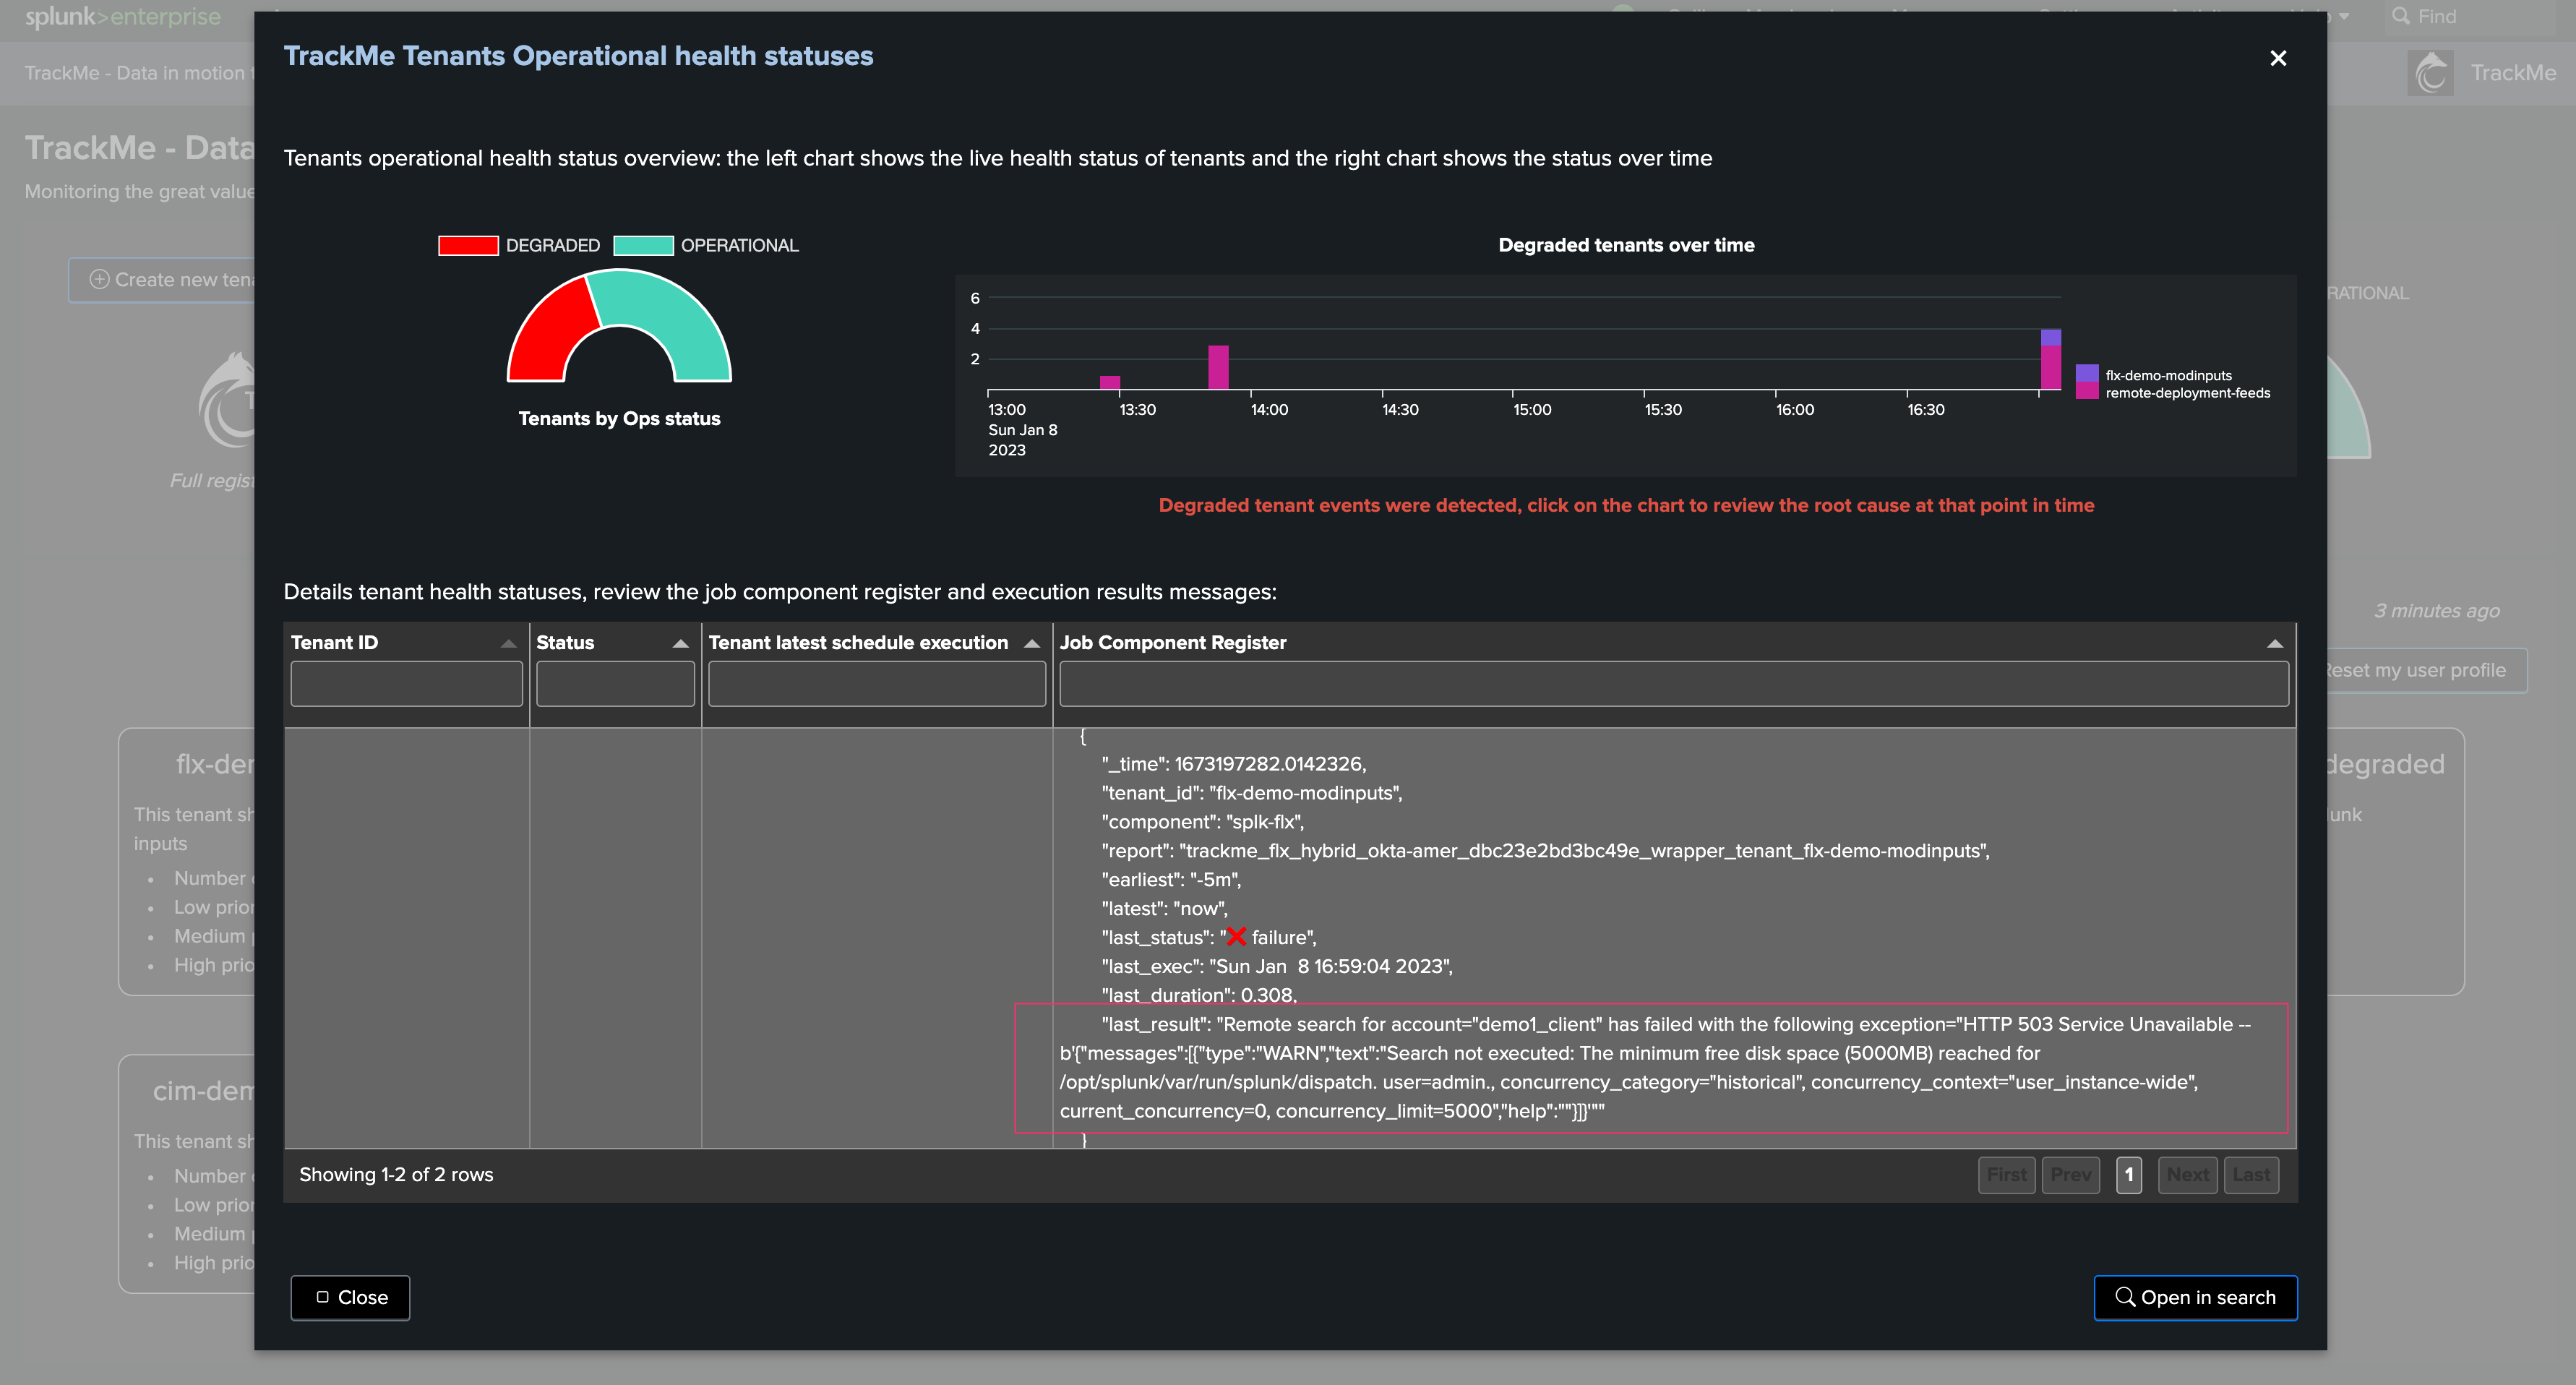Focus the Tenant latest schedule execution filter

pyautogui.click(x=876, y=684)
